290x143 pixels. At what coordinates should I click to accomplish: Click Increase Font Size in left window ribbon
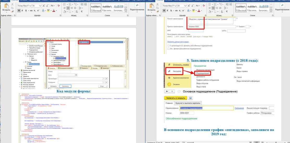(x=44, y=5)
